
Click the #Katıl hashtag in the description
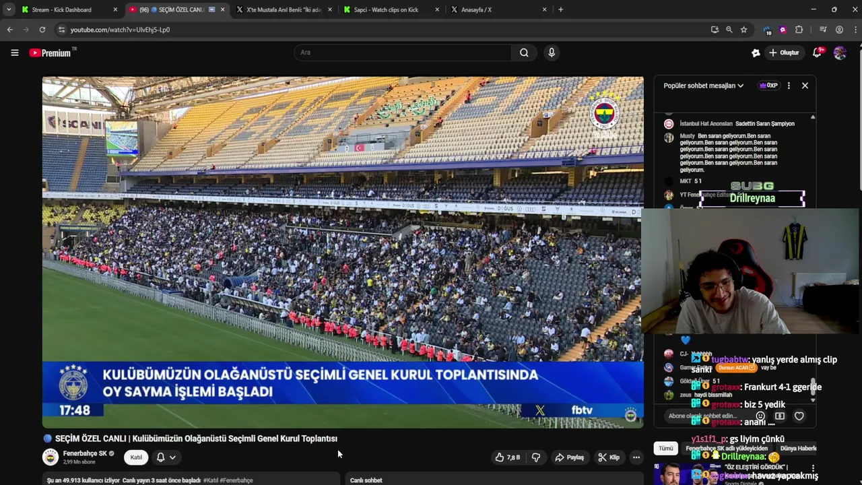coord(210,480)
